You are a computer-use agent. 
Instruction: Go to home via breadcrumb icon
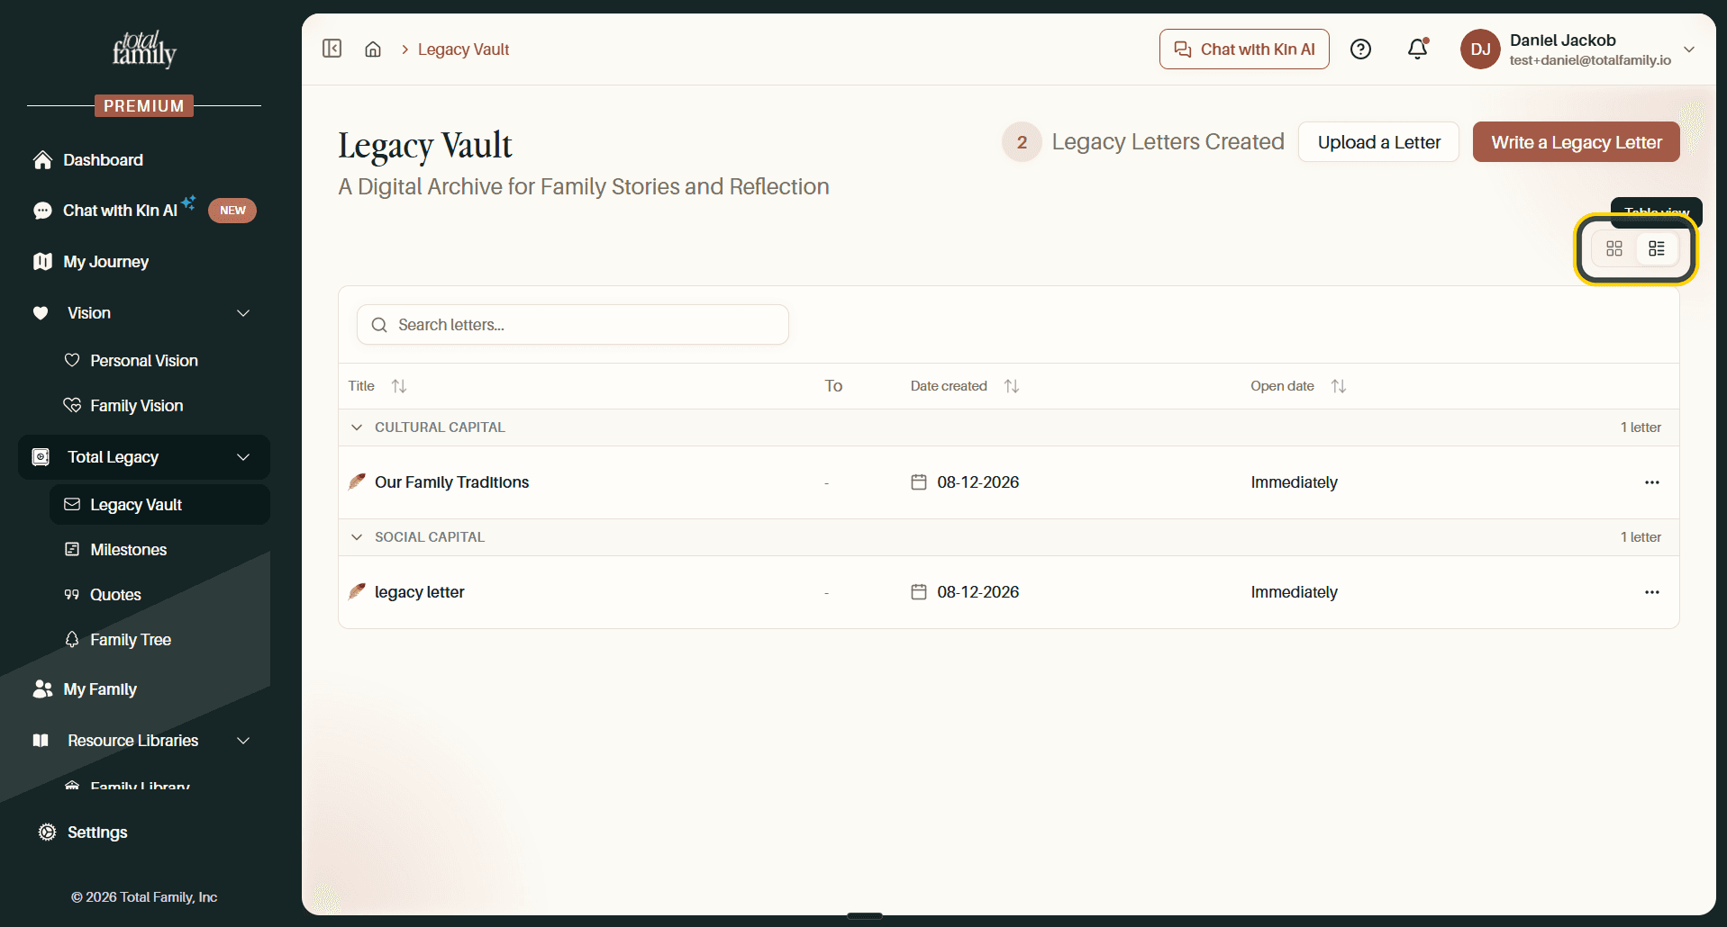coord(373,49)
